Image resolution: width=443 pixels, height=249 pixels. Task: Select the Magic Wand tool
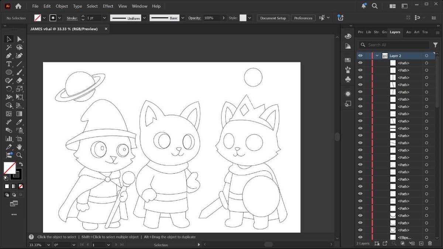point(9,48)
